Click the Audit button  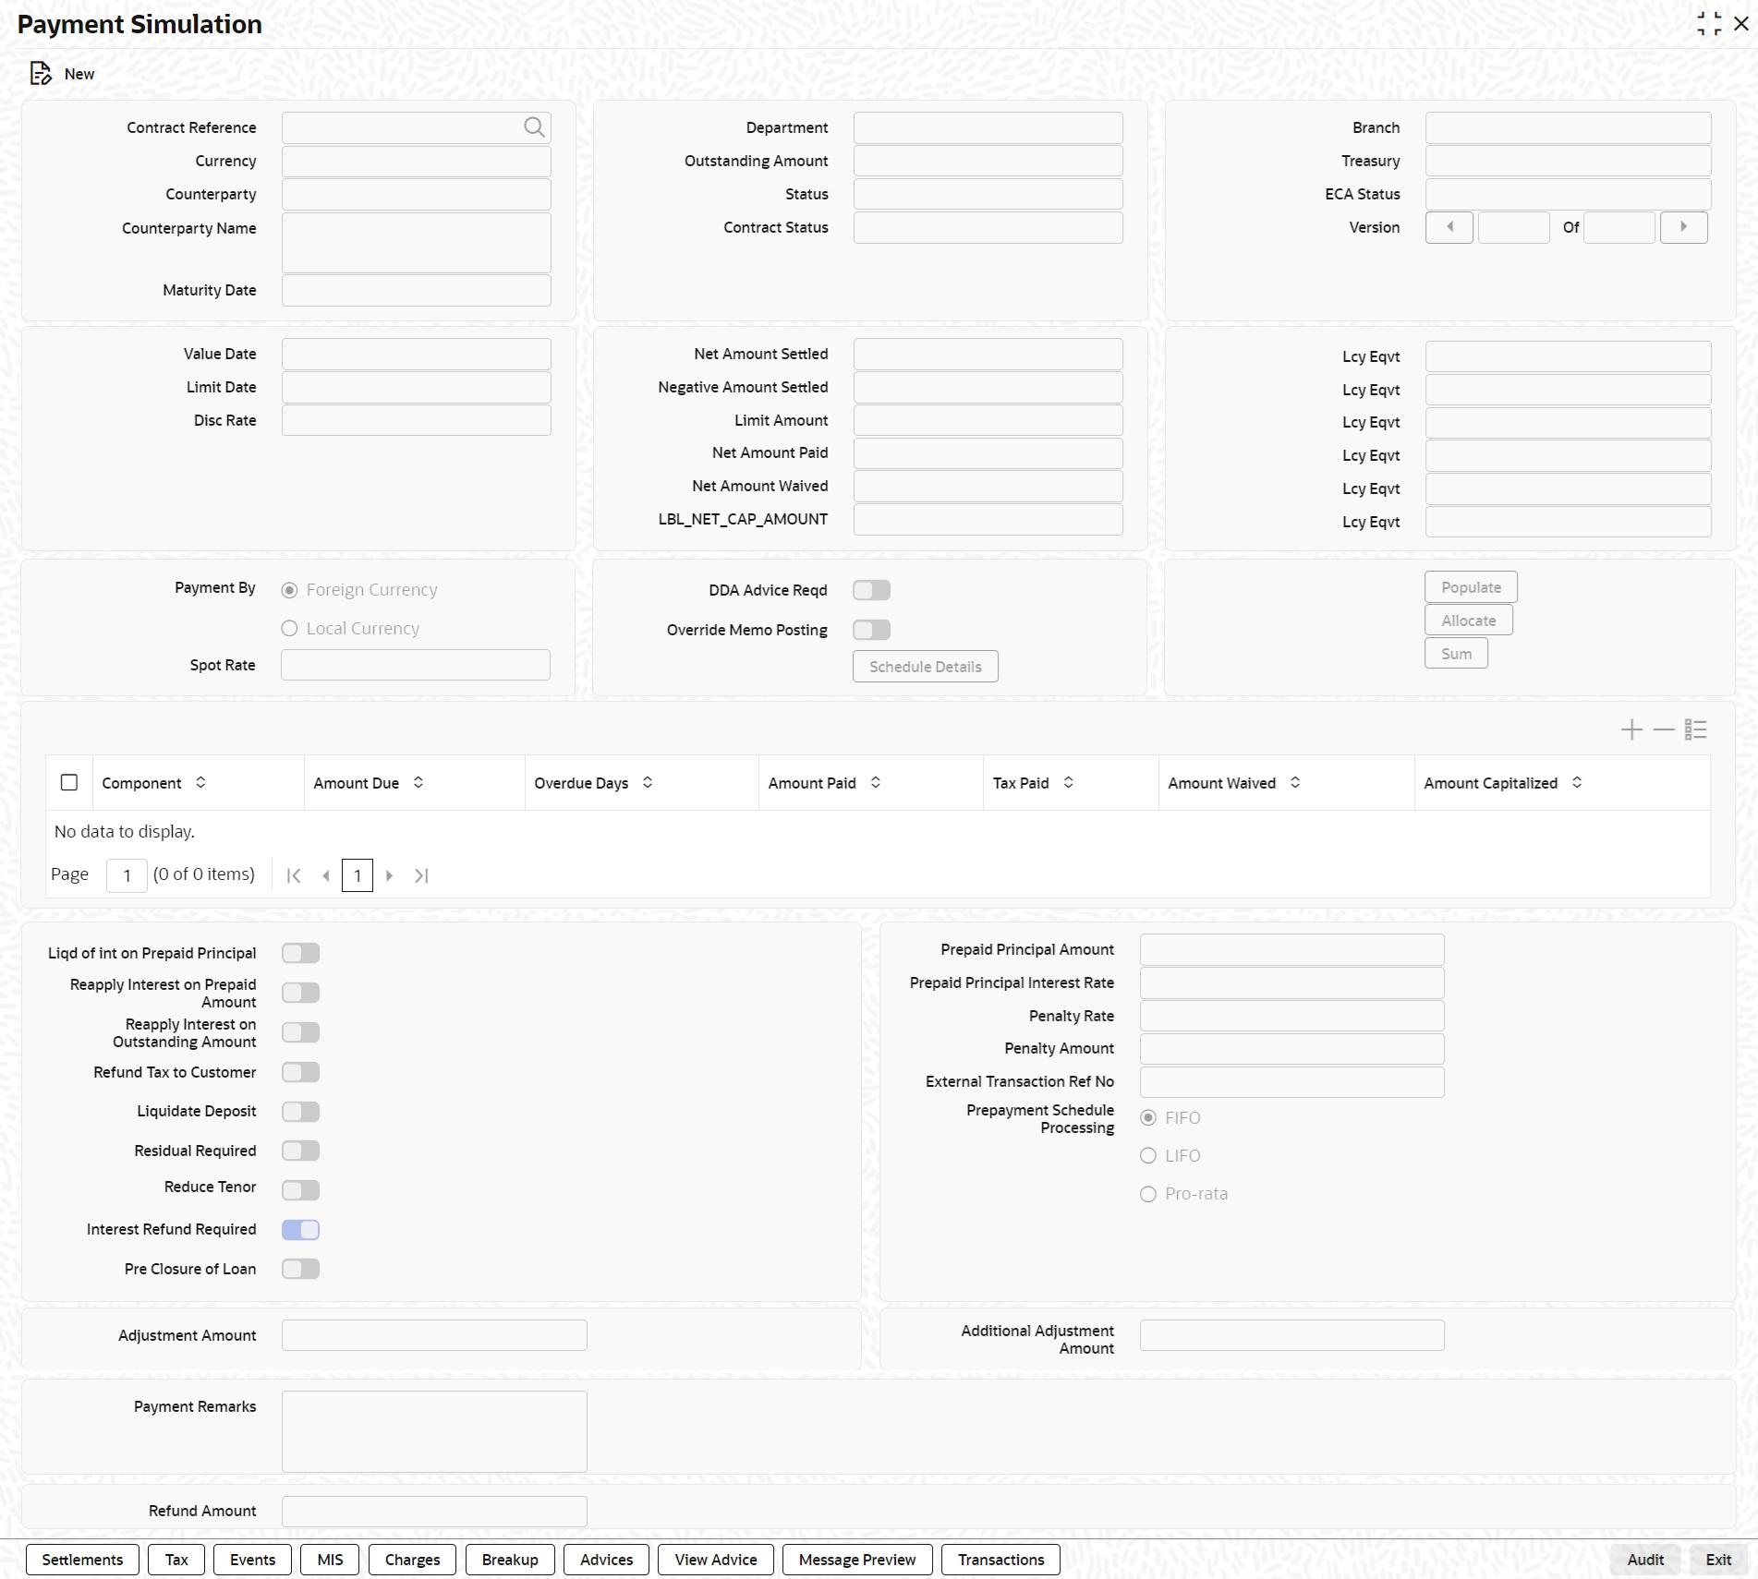tap(1645, 1560)
